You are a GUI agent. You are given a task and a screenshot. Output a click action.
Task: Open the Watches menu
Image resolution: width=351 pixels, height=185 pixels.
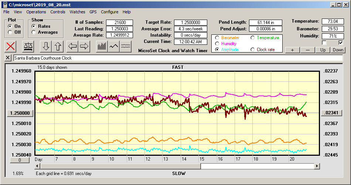[77, 12]
